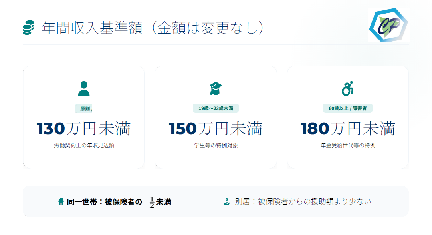This screenshot has width=432, height=235.
Task: Click the 年金受給世代等の特例 caption
Action: (x=348, y=146)
